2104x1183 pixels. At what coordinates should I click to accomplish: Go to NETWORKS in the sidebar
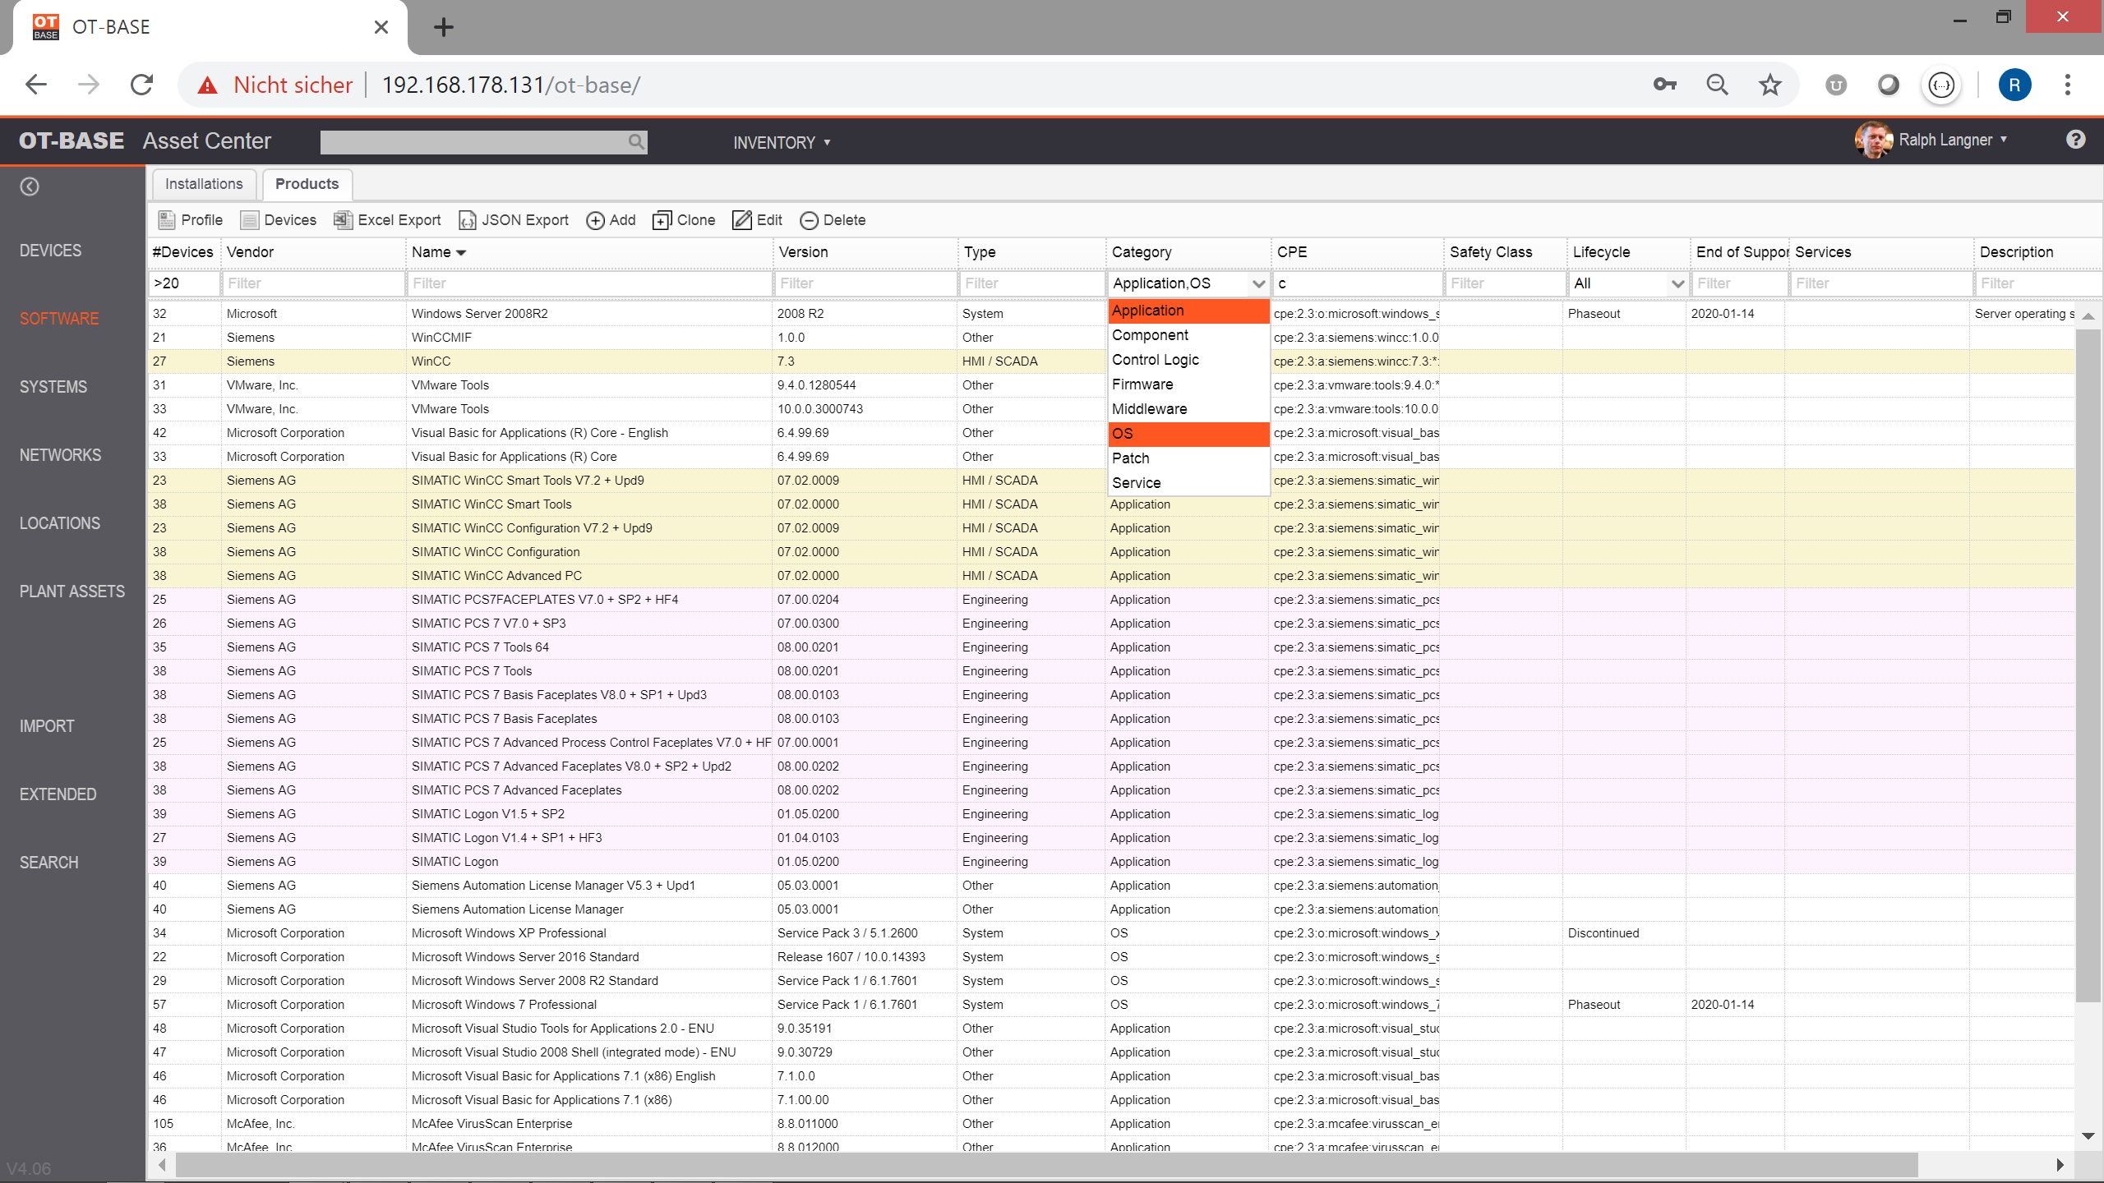[59, 454]
